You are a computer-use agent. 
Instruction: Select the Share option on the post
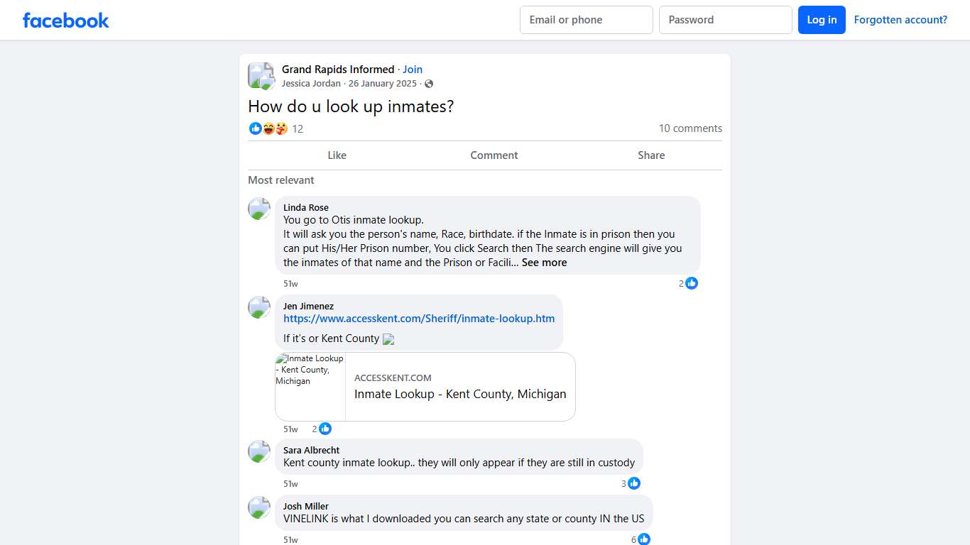pyautogui.click(x=650, y=155)
